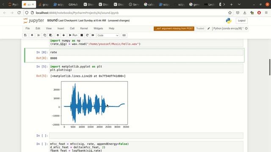Screen dimensions: 271x152
Task: Switch to the Lect browser tab
Action: point(209,5)
